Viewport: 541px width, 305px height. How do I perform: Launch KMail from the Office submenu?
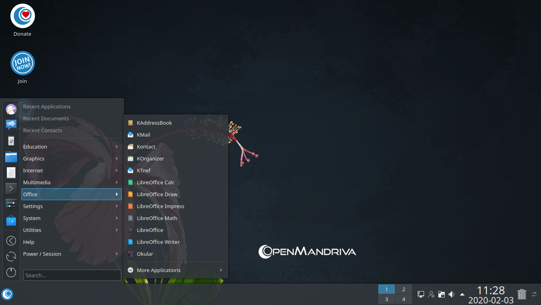point(176,135)
